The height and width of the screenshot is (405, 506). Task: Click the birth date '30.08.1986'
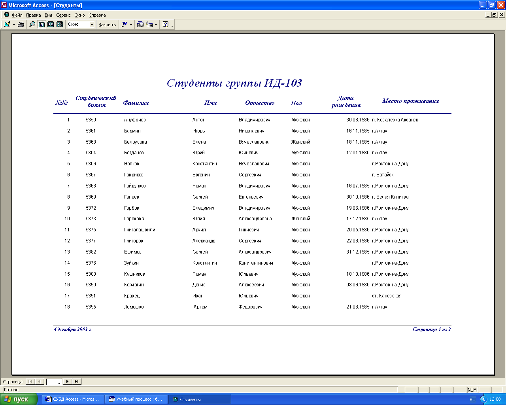[x=358, y=120]
